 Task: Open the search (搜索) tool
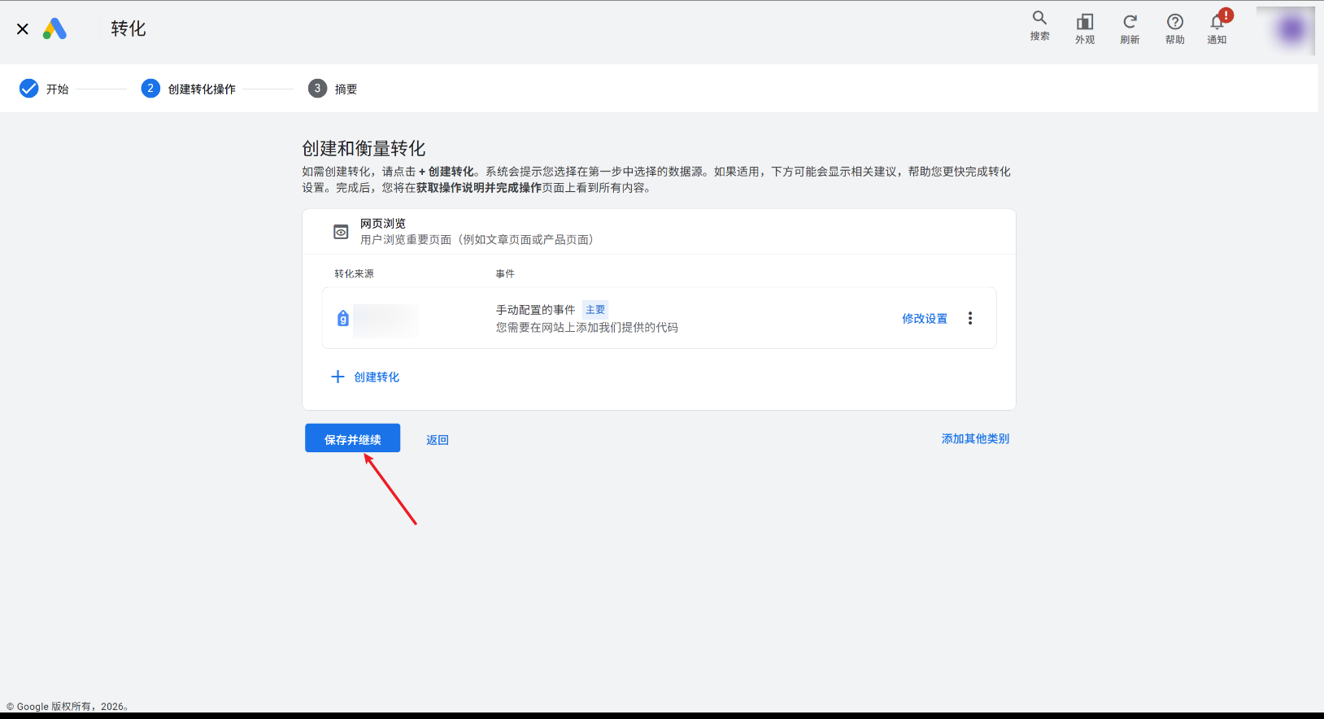1039,26
